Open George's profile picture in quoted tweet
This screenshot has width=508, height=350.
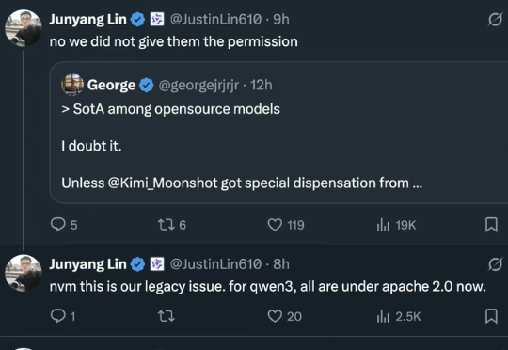(72, 85)
